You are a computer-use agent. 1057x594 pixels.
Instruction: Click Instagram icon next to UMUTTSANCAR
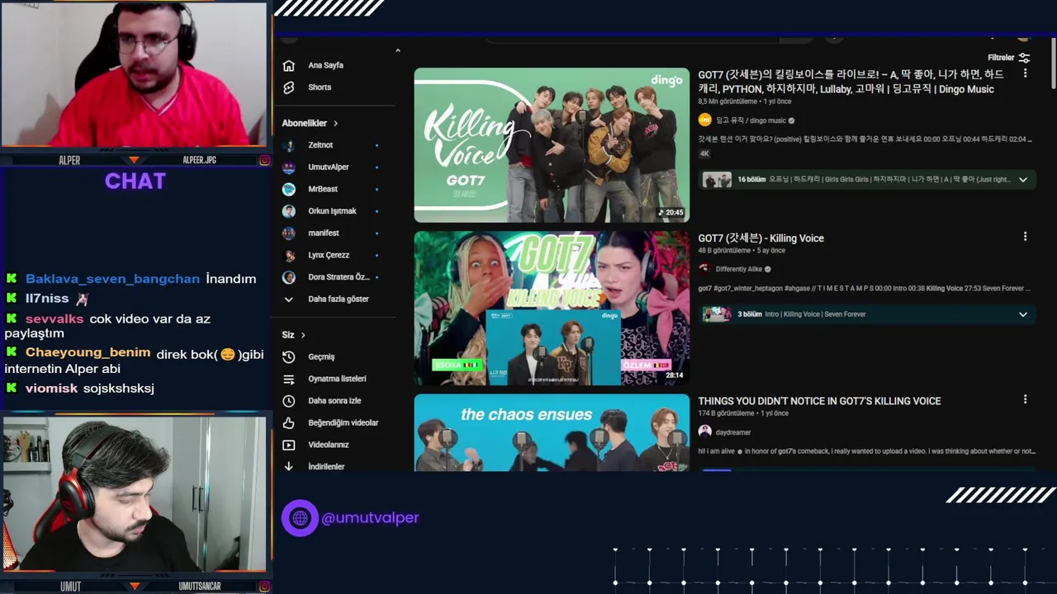click(264, 587)
